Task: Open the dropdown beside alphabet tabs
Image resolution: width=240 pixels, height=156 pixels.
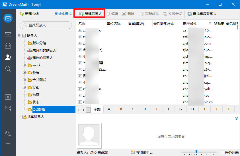Action: click(88, 110)
